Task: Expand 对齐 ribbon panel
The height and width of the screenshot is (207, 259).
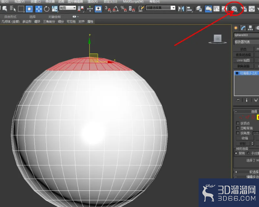Action: pyautogui.click(x=81, y=21)
